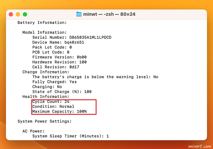Click the 'State of Charge (%): 100' line

point(62,92)
